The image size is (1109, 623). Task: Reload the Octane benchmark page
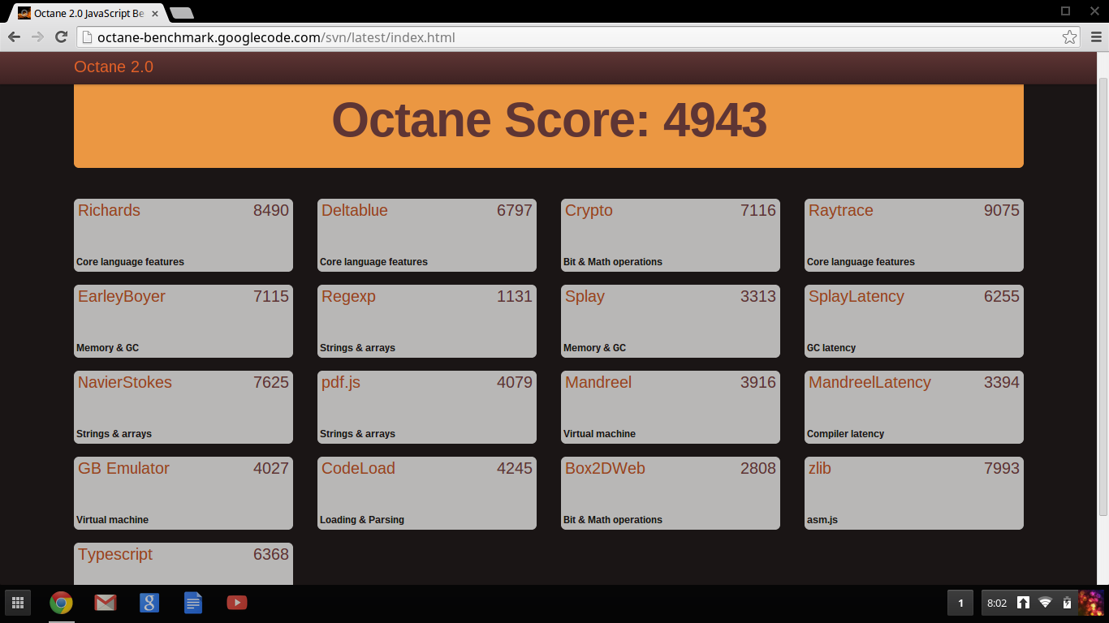coord(61,37)
